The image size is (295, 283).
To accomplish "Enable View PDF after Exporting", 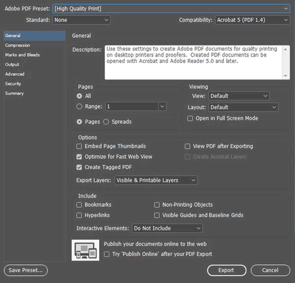I will point(188,146).
